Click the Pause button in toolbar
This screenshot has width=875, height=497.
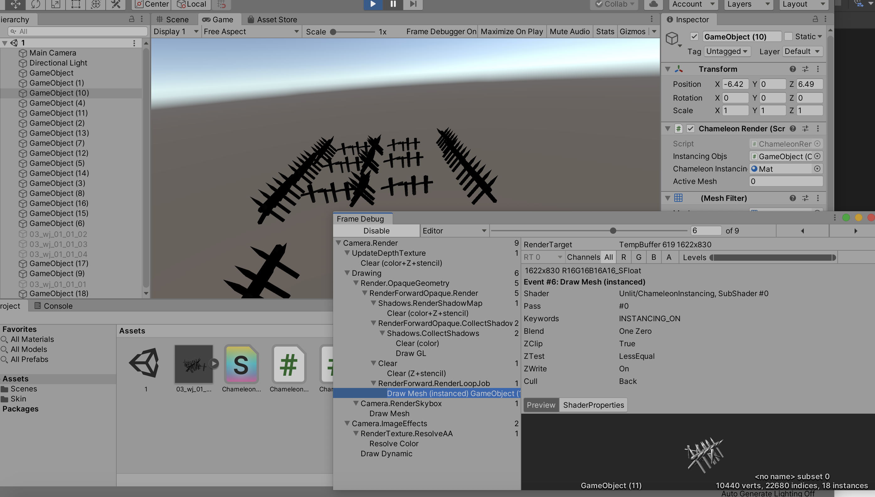pyautogui.click(x=393, y=4)
